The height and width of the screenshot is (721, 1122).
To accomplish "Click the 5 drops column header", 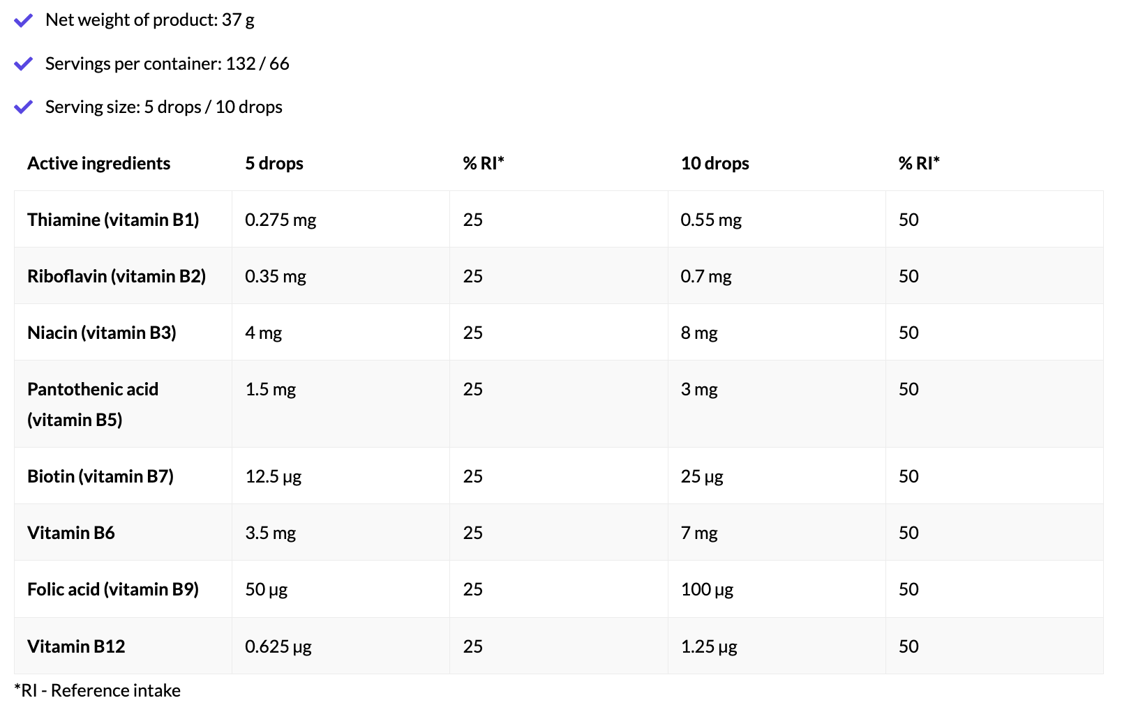I will (274, 163).
